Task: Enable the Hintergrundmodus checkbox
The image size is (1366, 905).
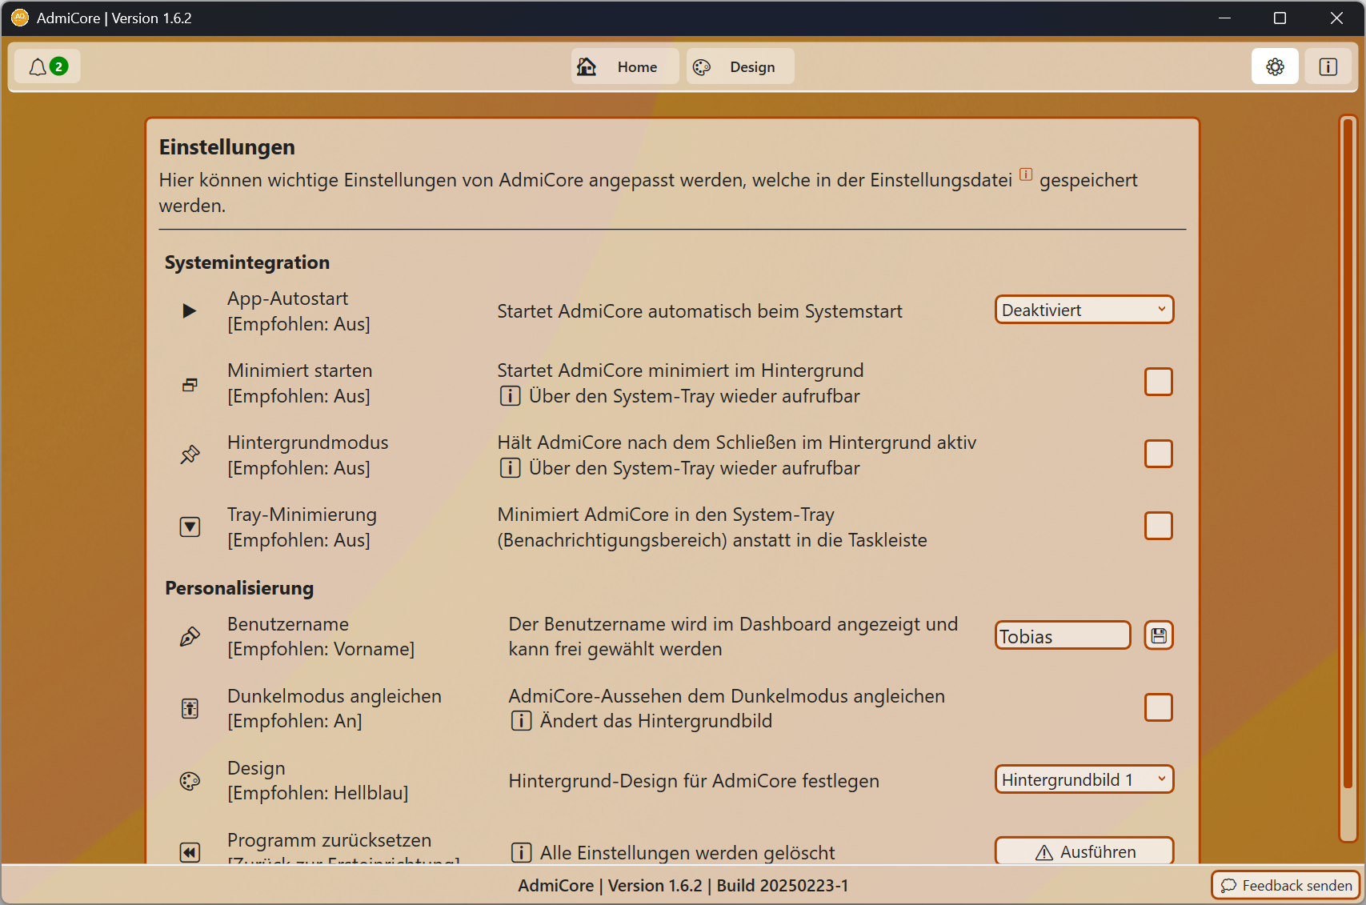Action: point(1158,454)
